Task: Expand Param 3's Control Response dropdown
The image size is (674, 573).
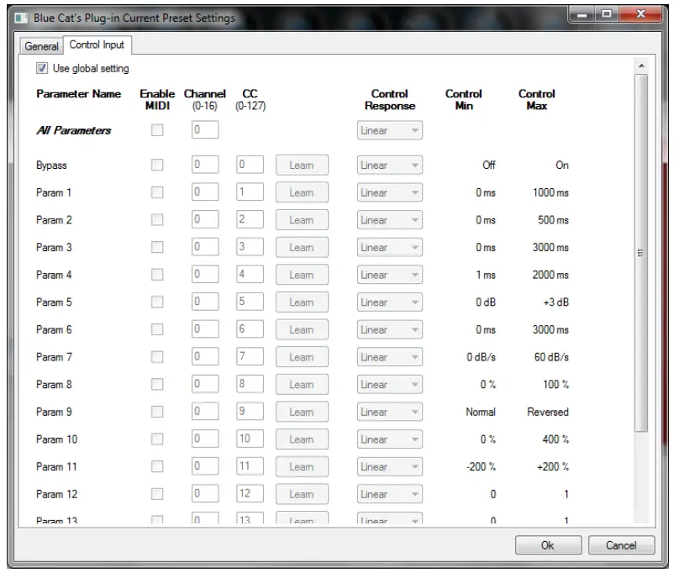Action: [x=388, y=247]
